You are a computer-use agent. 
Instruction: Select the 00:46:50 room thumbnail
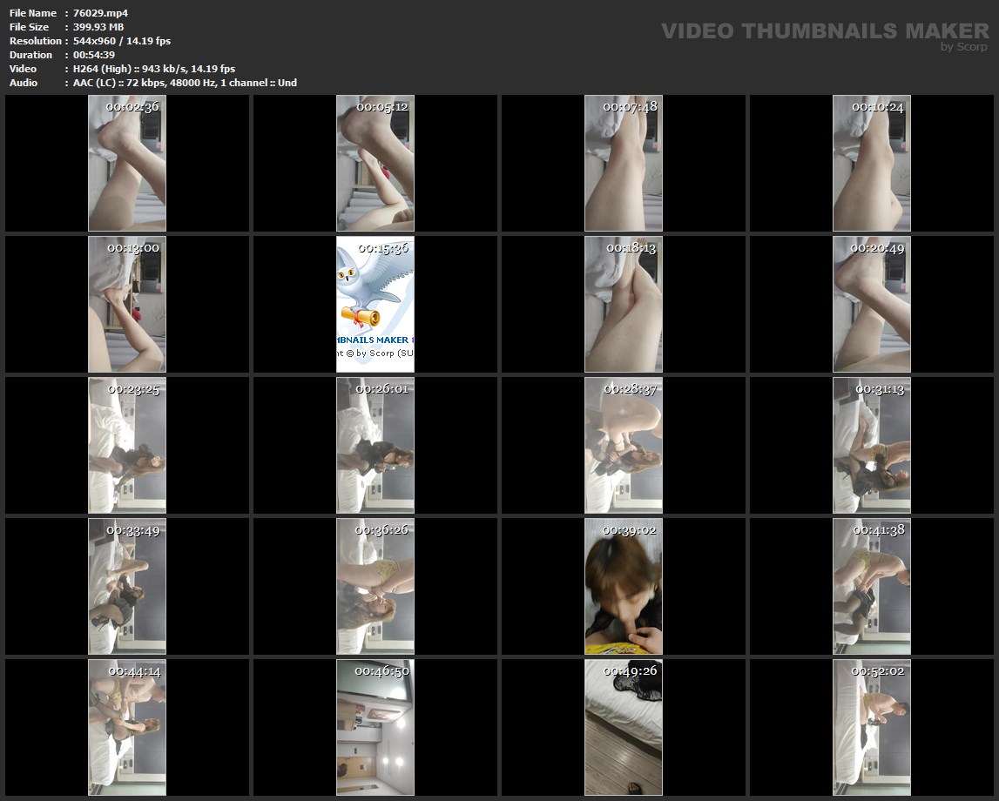[375, 727]
